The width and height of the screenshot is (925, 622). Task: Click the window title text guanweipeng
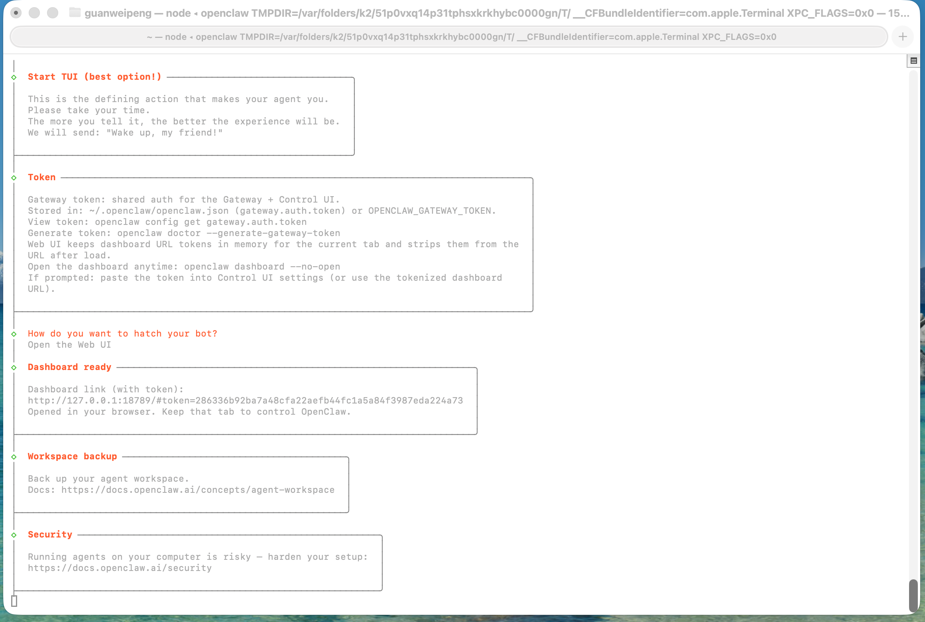coord(118,13)
